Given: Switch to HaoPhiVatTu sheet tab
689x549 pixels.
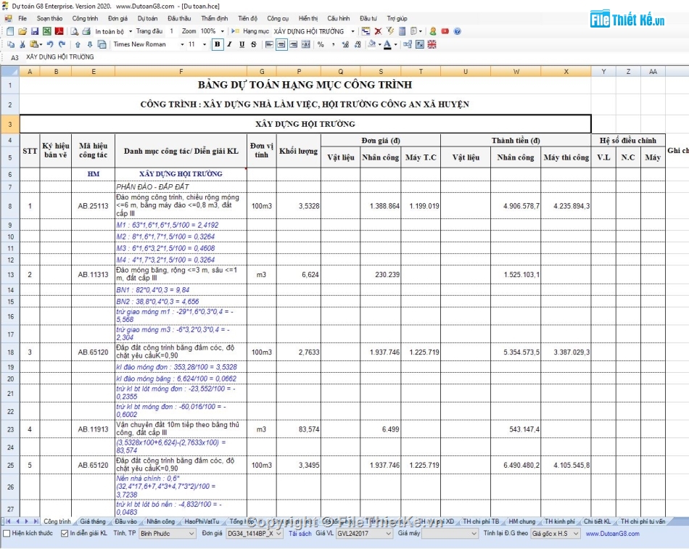Looking at the screenshot, I should (202, 521).
